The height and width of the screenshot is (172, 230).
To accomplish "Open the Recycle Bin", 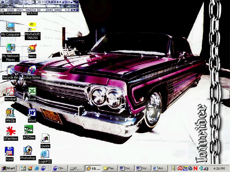I will point(10,70).
